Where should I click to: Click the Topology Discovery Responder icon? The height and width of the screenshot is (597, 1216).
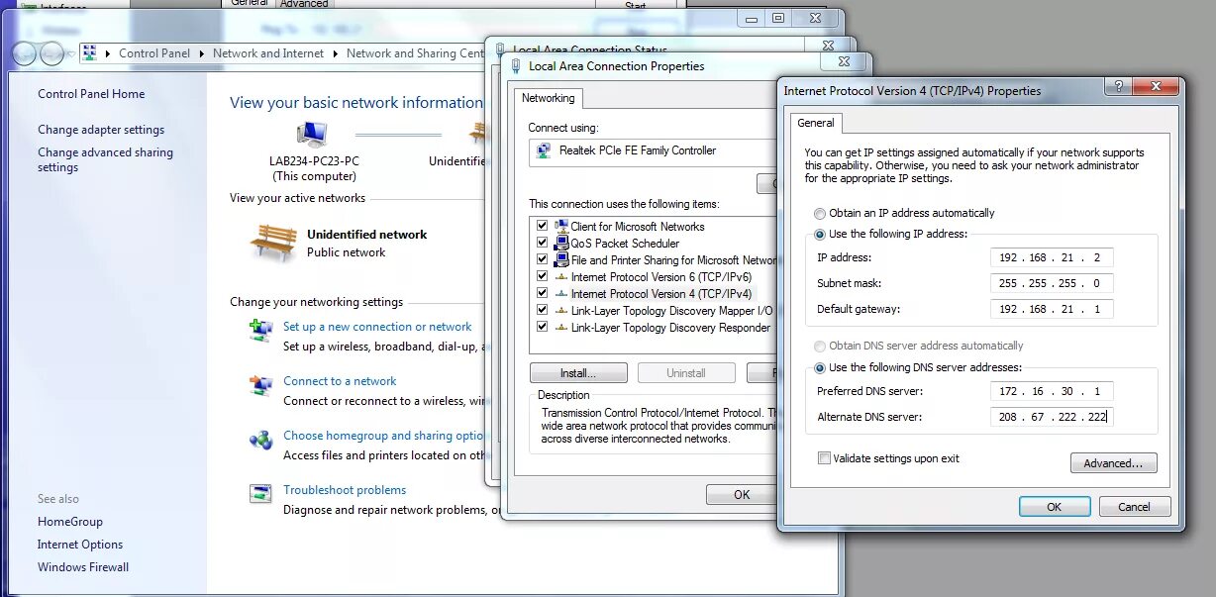[561, 328]
